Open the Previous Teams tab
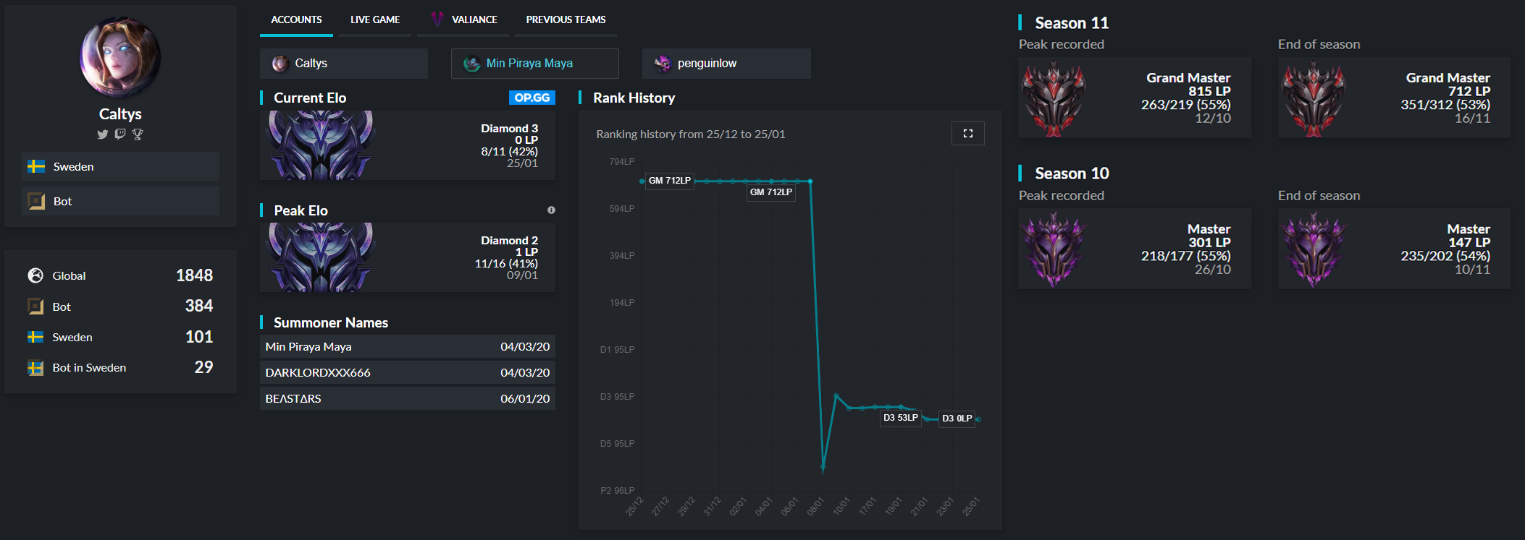 click(x=566, y=20)
